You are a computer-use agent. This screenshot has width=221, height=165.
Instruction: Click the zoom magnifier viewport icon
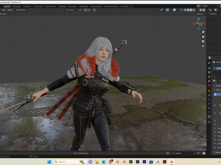[x=203, y=32]
